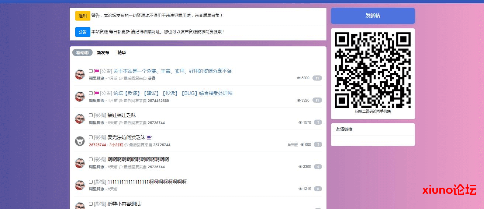This screenshot has width=484, height=209.
Task: Click the eye views icon showing 5309
Action: [x=299, y=78]
